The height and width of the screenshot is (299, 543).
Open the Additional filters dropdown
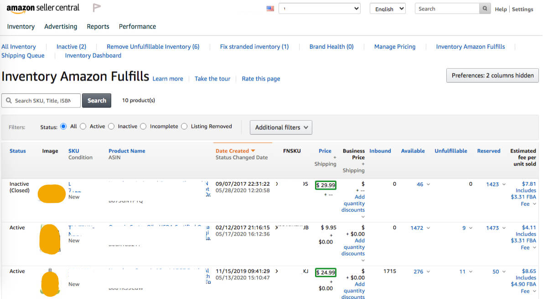[281, 127]
